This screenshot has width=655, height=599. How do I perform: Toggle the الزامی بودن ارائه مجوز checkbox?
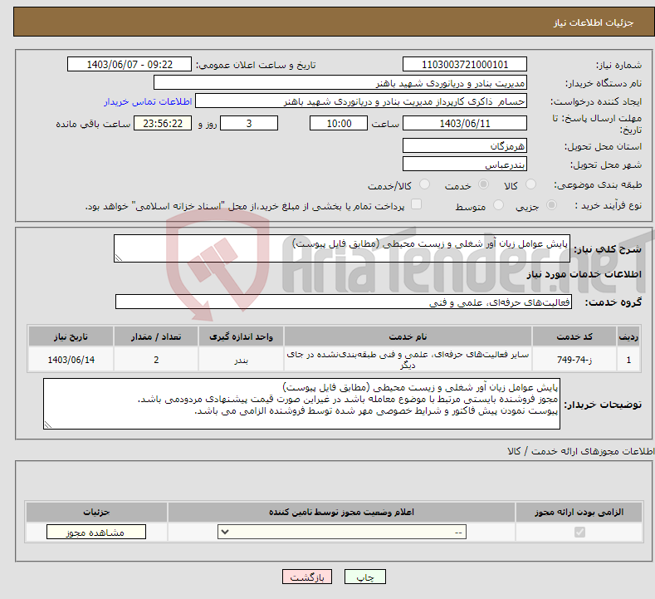(579, 532)
